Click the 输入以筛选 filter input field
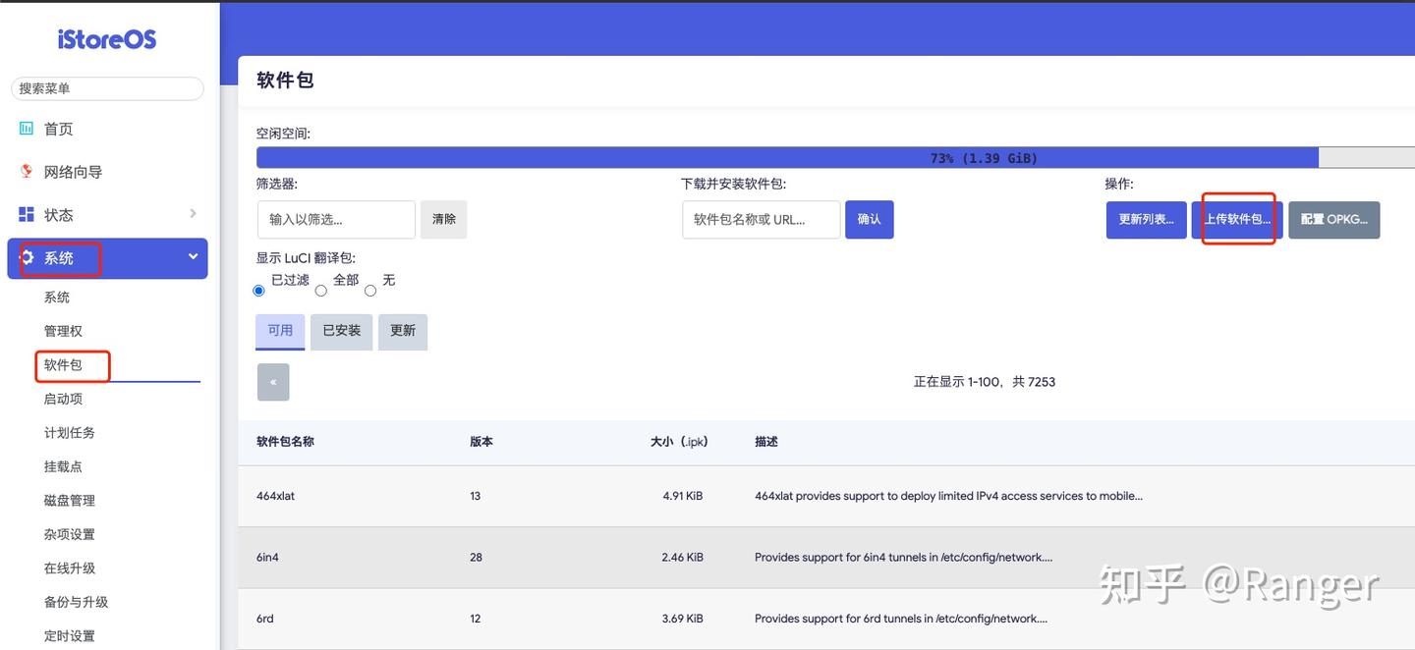The image size is (1415, 650). (x=336, y=219)
